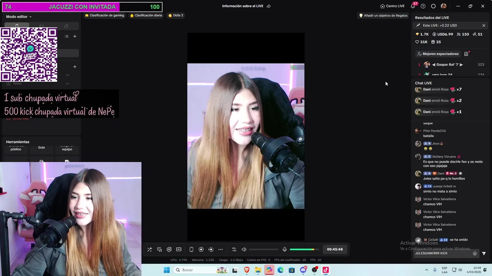The height and width of the screenshot is (276, 492).
Task: Click the Este LIVE: +0.22 USD banner
Action: 450,25
